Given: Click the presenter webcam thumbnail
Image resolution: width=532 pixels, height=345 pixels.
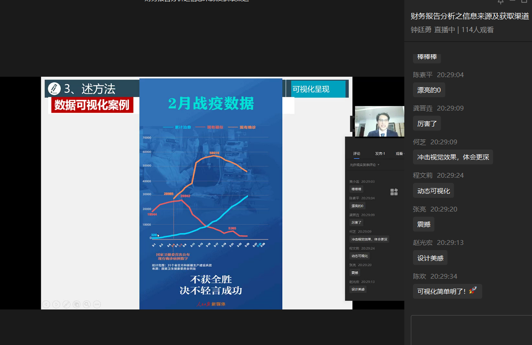Looking at the screenshot, I should (x=379, y=121).
